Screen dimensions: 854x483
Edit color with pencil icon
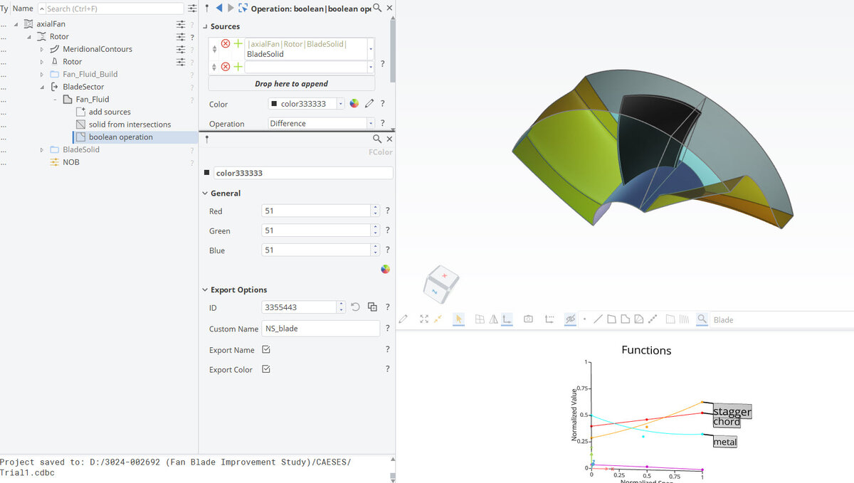point(369,104)
